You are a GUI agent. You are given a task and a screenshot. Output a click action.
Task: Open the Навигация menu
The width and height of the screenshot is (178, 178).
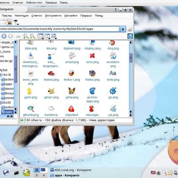coord(22,16)
